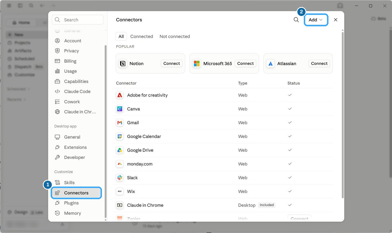Image resolution: width=392 pixels, height=233 pixels.
Task: Click the Capabilities briefcase icon
Action: 57,81
